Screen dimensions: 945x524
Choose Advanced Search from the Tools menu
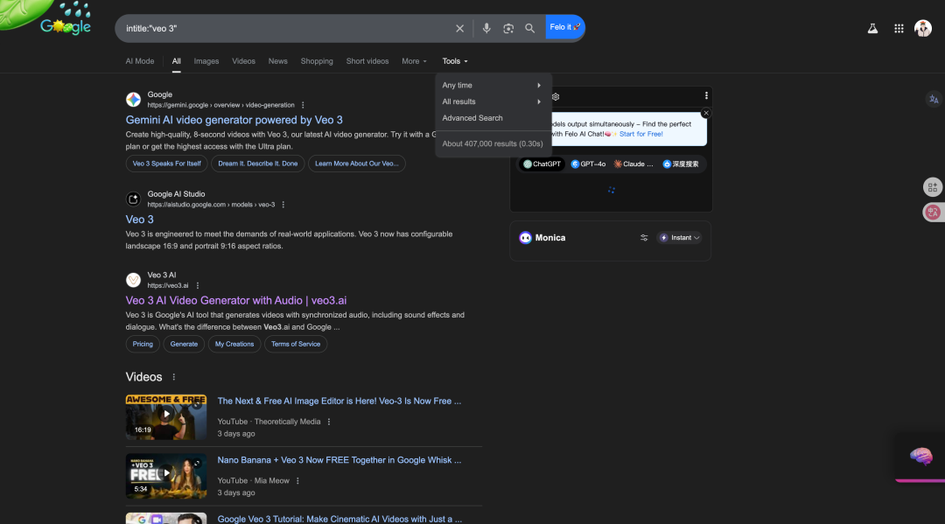click(472, 118)
